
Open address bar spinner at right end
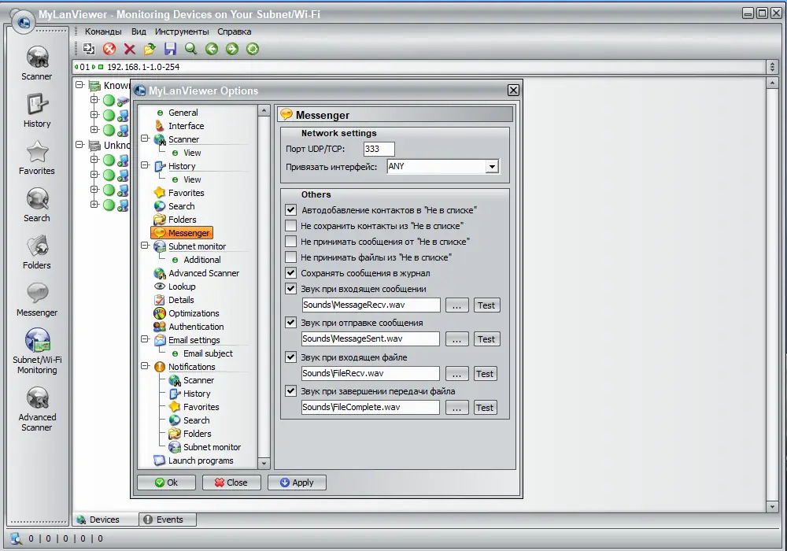click(x=773, y=67)
